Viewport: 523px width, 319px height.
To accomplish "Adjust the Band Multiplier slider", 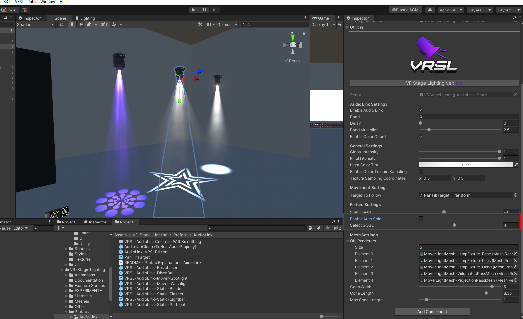I will pos(460,130).
